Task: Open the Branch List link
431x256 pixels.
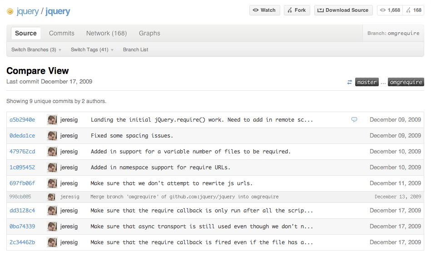Action: click(135, 49)
